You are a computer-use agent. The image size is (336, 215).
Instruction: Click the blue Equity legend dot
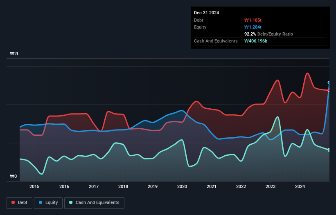pos(41,202)
